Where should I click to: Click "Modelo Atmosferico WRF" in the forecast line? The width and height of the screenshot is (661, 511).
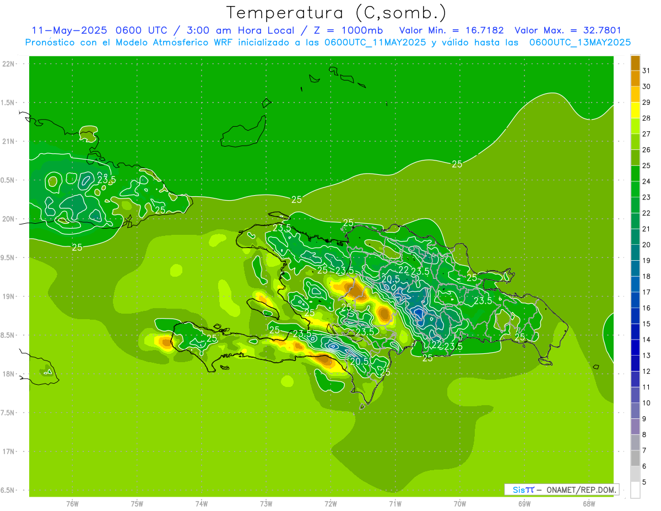click(x=175, y=42)
